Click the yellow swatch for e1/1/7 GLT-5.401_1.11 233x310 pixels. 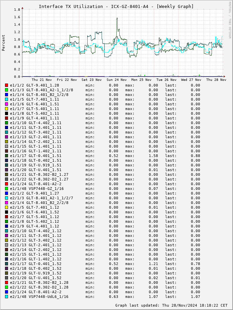pos(7,109)
